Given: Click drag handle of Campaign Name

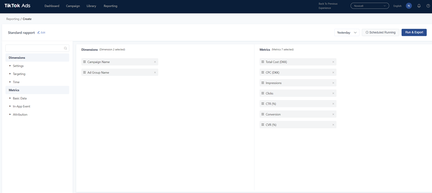Looking at the screenshot, I should tap(84, 62).
